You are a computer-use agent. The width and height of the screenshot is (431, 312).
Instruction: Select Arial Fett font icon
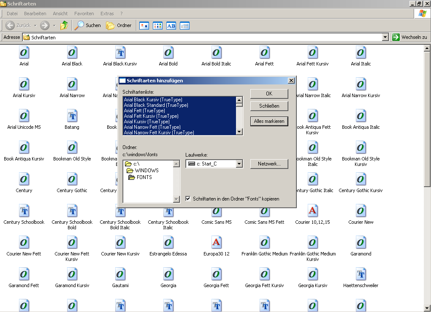264,52
